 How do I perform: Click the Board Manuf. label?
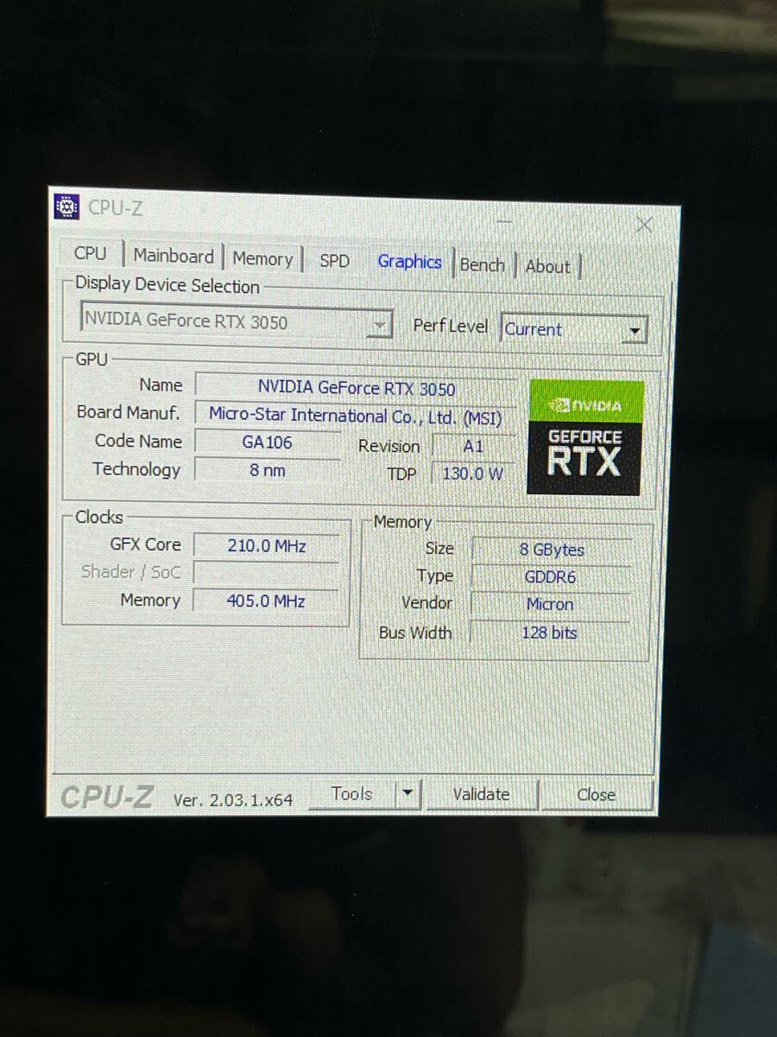point(129,412)
